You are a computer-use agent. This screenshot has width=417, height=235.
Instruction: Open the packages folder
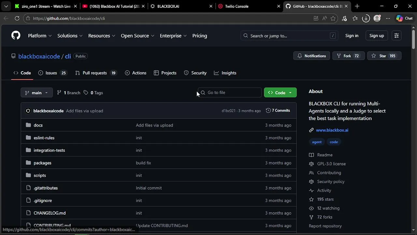(x=42, y=163)
